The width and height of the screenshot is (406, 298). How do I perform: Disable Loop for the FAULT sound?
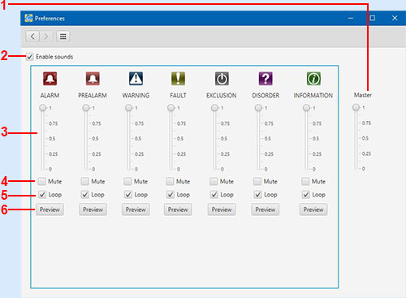point(171,194)
